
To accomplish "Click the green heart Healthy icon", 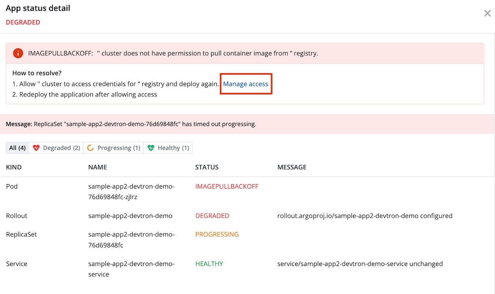I will pyautogui.click(x=151, y=148).
